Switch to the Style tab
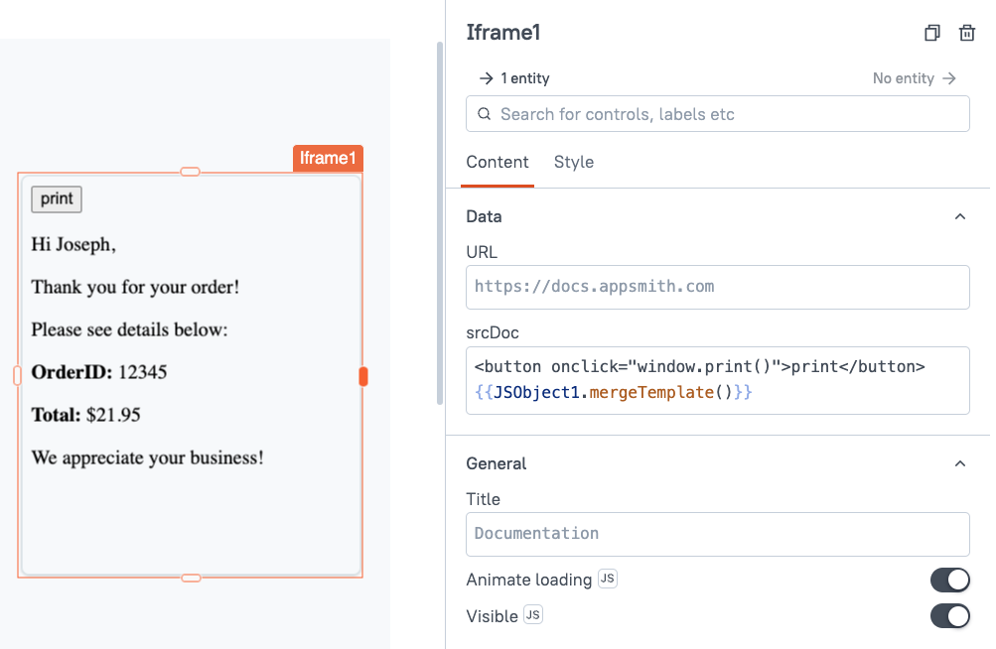This screenshot has width=996, height=649. click(x=573, y=162)
